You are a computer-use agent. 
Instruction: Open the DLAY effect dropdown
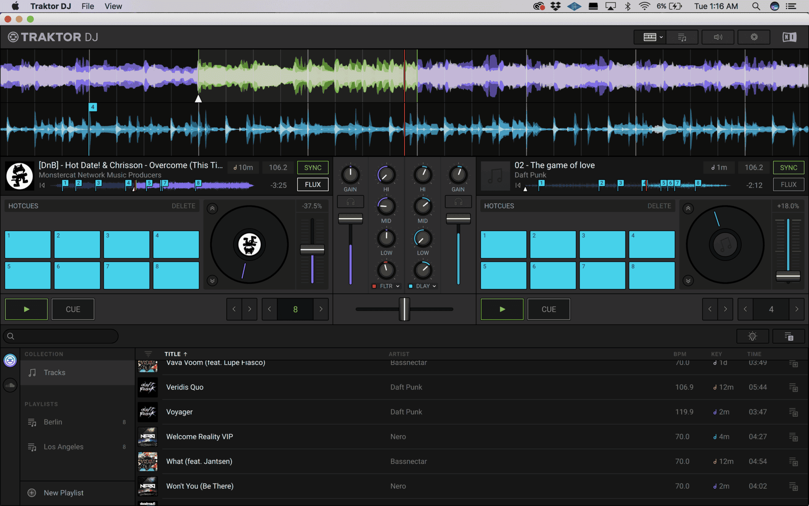426,286
